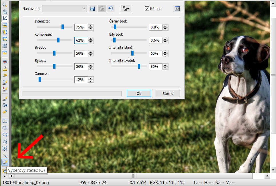Decrease Komprese value with down arrow

click(x=91, y=42)
